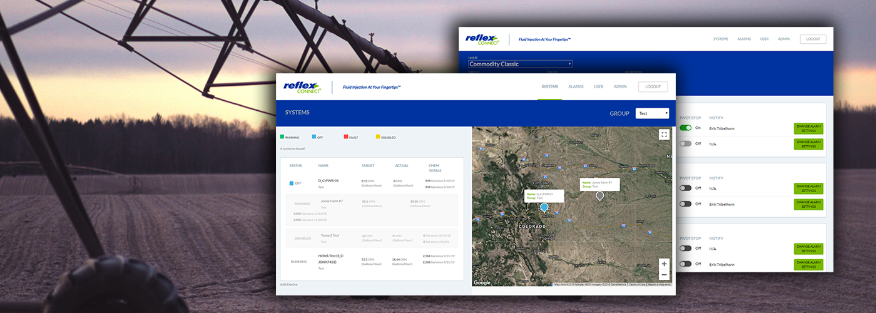The height and width of the screenshot is (313, 876).
Task: Select the gray Jones Farm #7 map pin
Action: coord(599,196)
